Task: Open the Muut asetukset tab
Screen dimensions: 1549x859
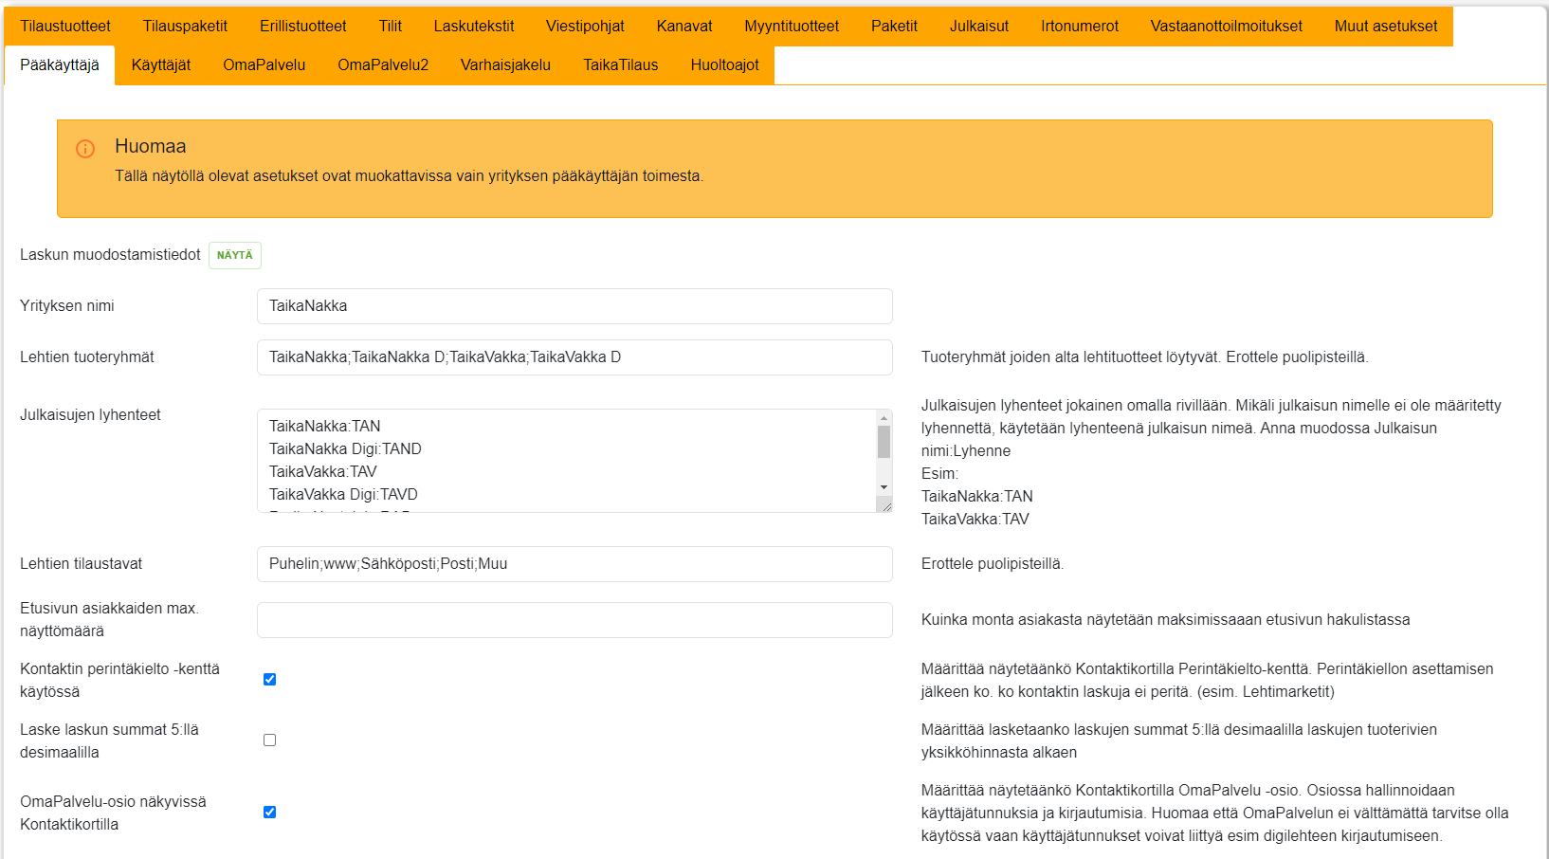Action: (x=1386, y=27)
